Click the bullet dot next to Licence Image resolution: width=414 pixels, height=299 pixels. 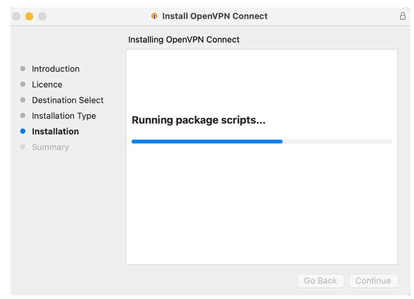click(22, 84)
